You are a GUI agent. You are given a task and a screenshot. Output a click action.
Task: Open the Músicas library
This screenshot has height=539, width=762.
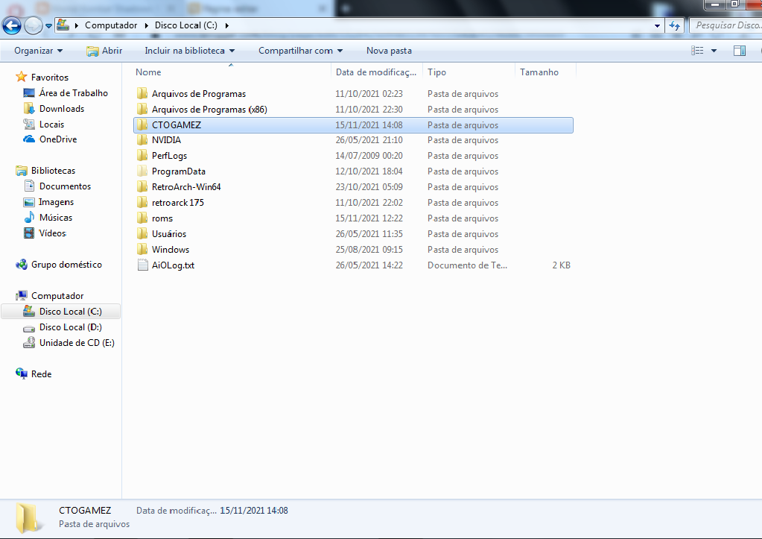click(55, 218)
